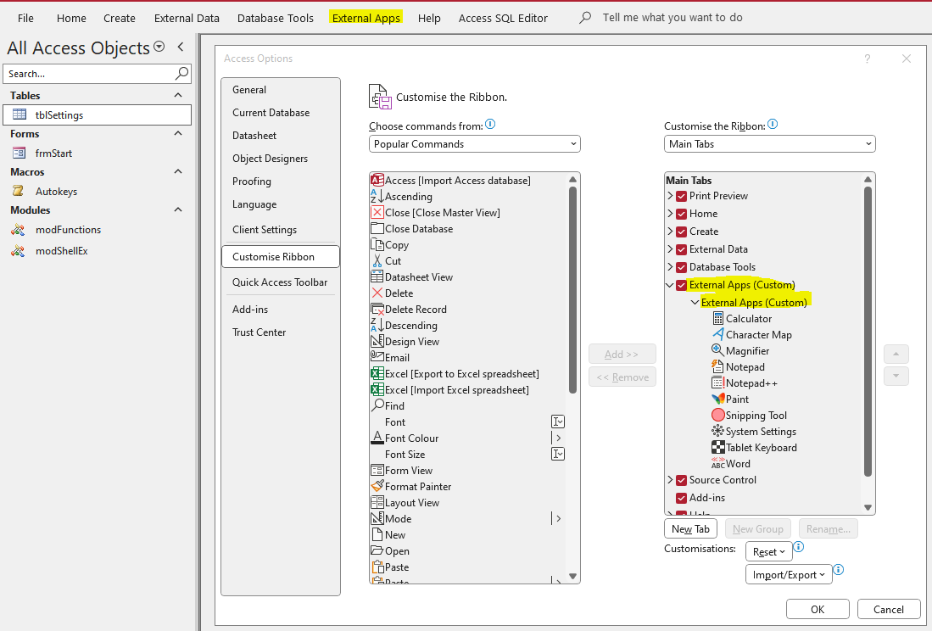Select the Word ABC icon
932x631 pixels.
coord(717,463)
